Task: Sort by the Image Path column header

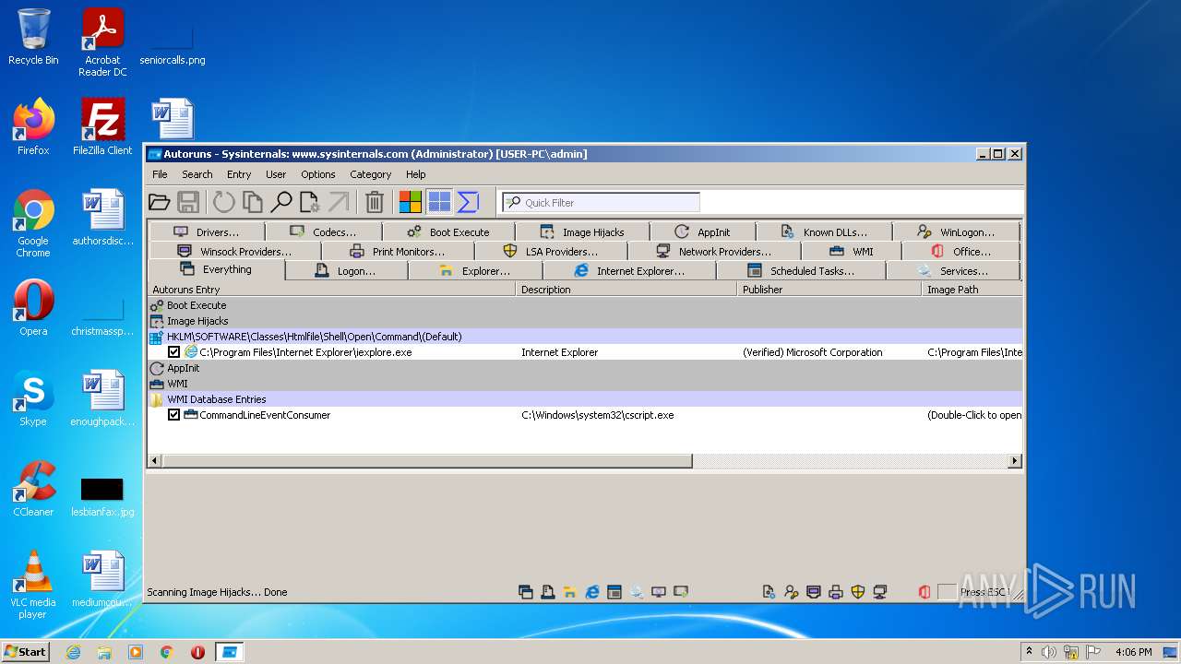Action: click(x=972, y=290)
